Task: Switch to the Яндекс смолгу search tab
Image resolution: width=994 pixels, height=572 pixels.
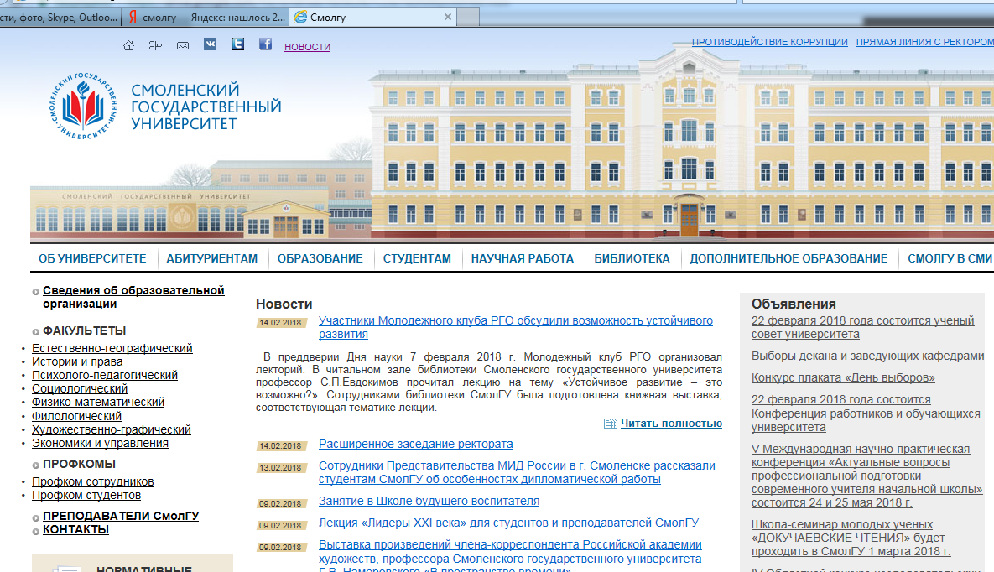Action: coord(206,17)
